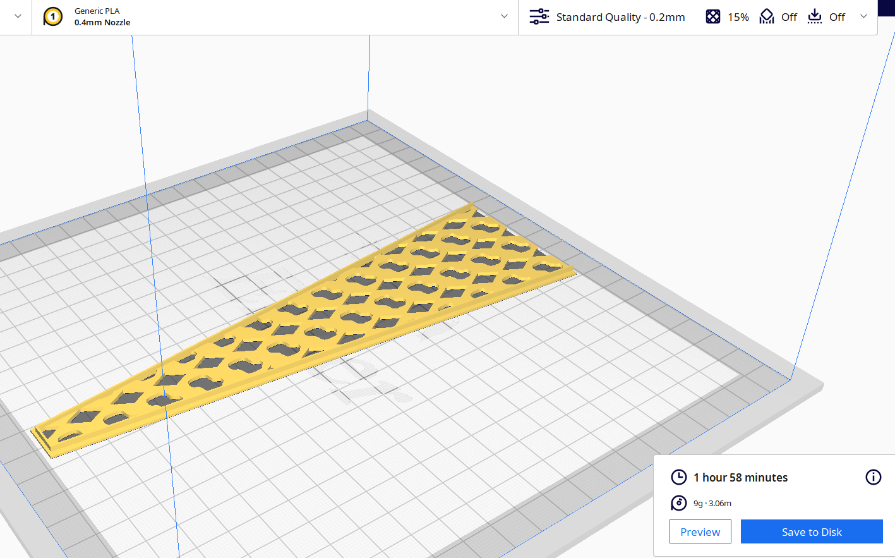
Task: Collapse the printer selector chevron at left
Action: (18, 16)
